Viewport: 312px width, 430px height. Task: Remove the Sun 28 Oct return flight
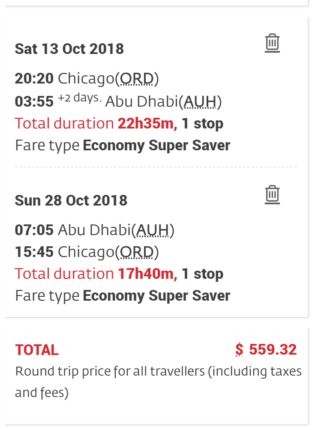click(x=272, y=194)
